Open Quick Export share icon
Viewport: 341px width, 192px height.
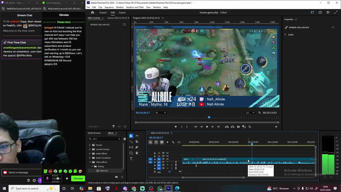point(320,12)
